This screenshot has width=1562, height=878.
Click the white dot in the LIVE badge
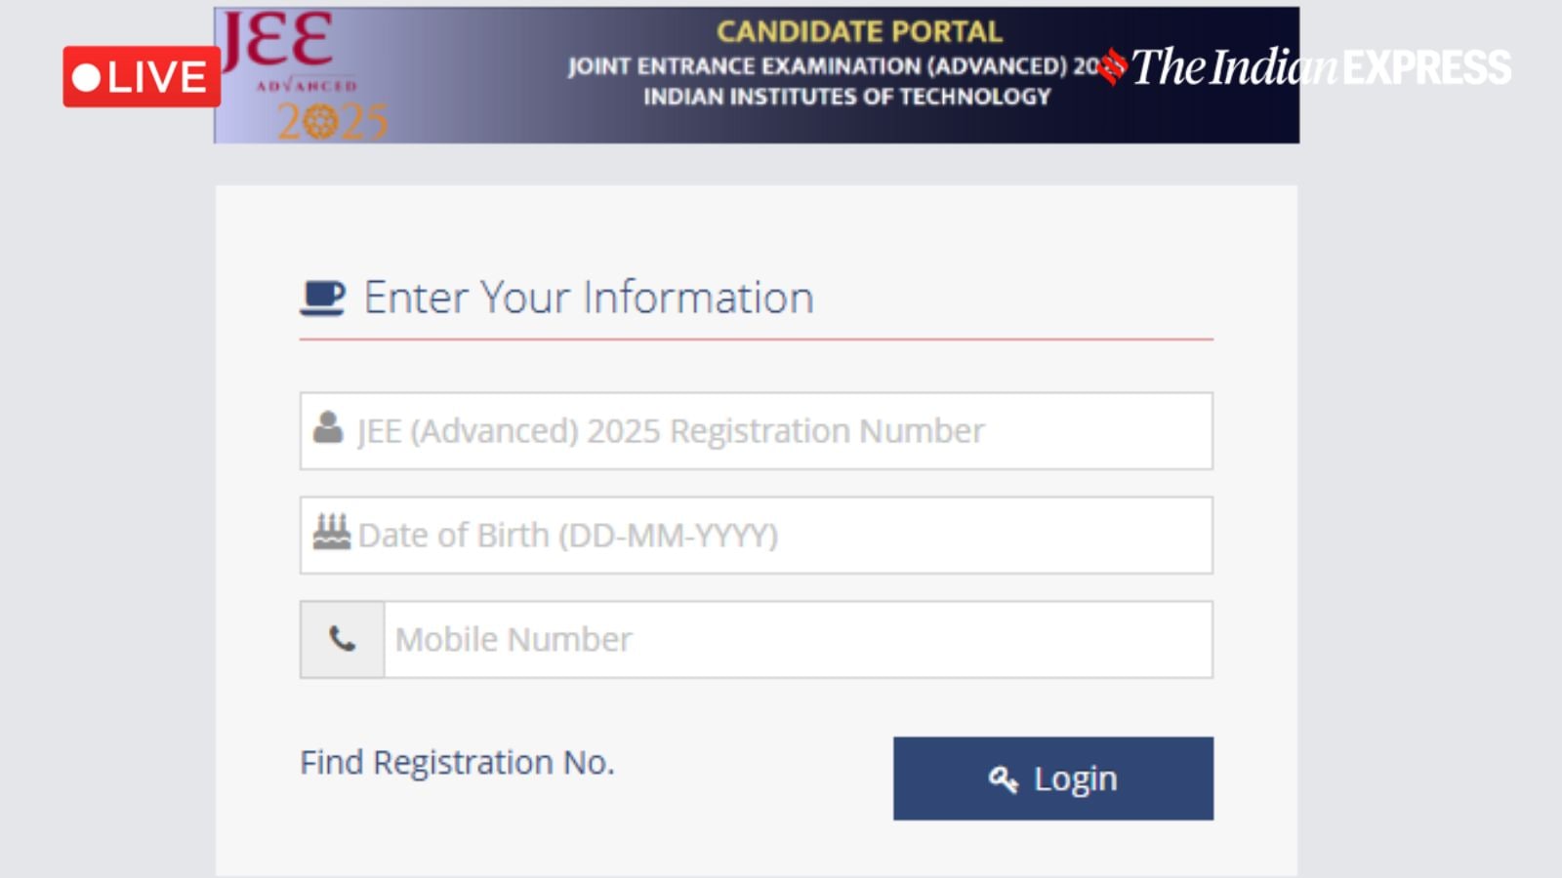(x=87, y=78)
